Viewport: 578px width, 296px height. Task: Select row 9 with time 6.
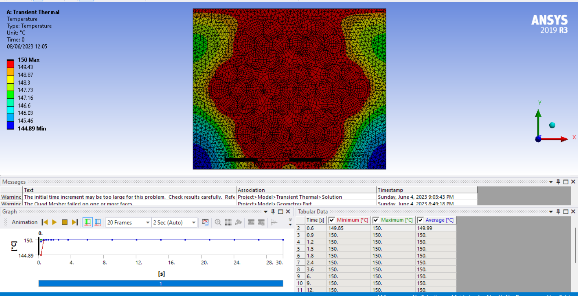tap(376, 276)
